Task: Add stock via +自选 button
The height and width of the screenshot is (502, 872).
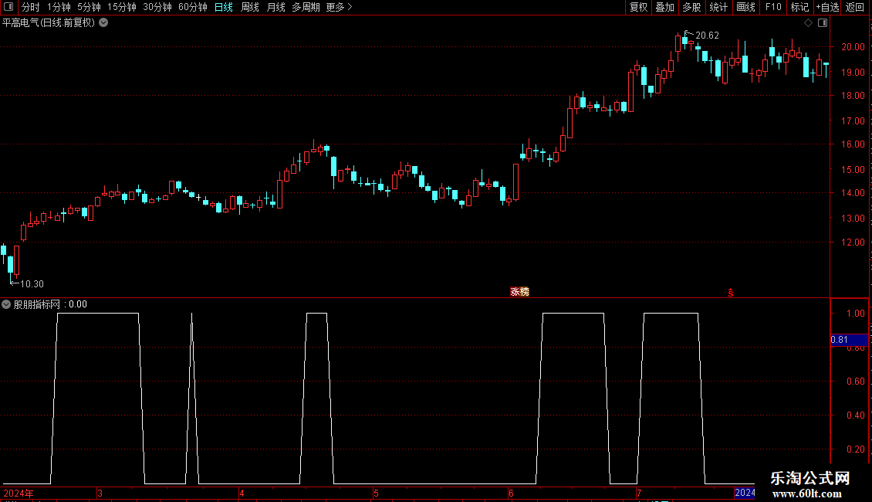Action: (827, 7)
